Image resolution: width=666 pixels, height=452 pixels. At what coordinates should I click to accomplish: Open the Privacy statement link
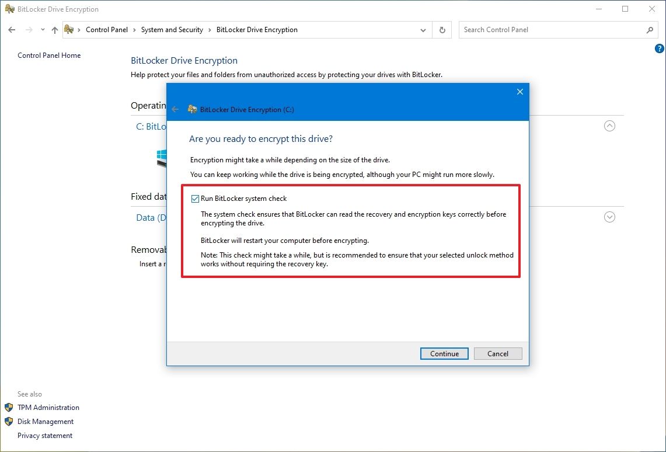pyautogui.click(x=45, y=435)
